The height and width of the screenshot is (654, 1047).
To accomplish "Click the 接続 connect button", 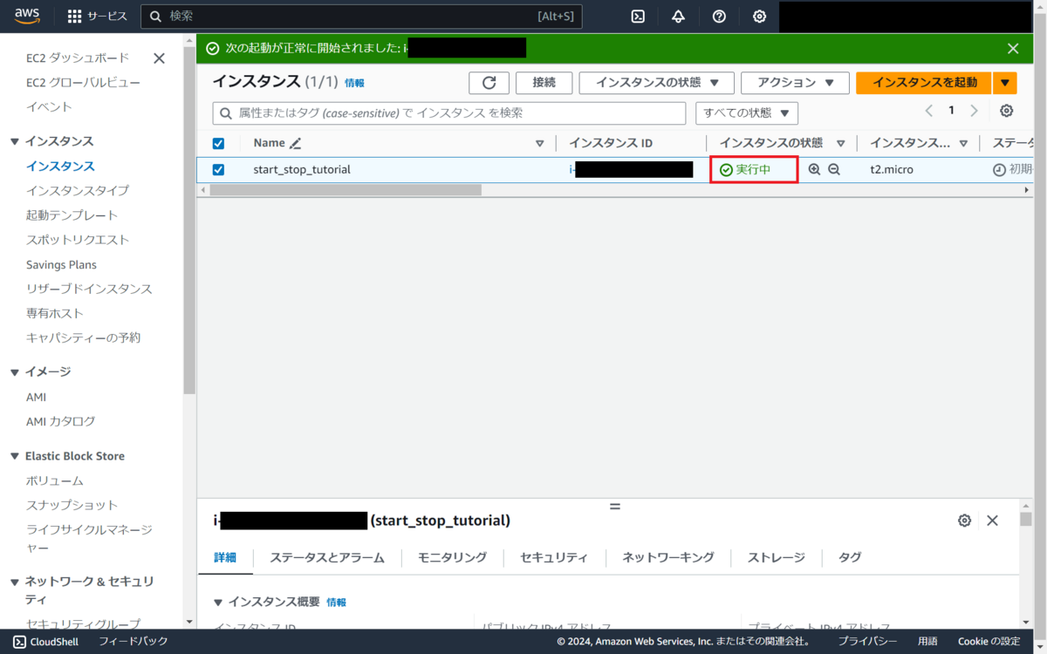I will click(x=544, y=82).
